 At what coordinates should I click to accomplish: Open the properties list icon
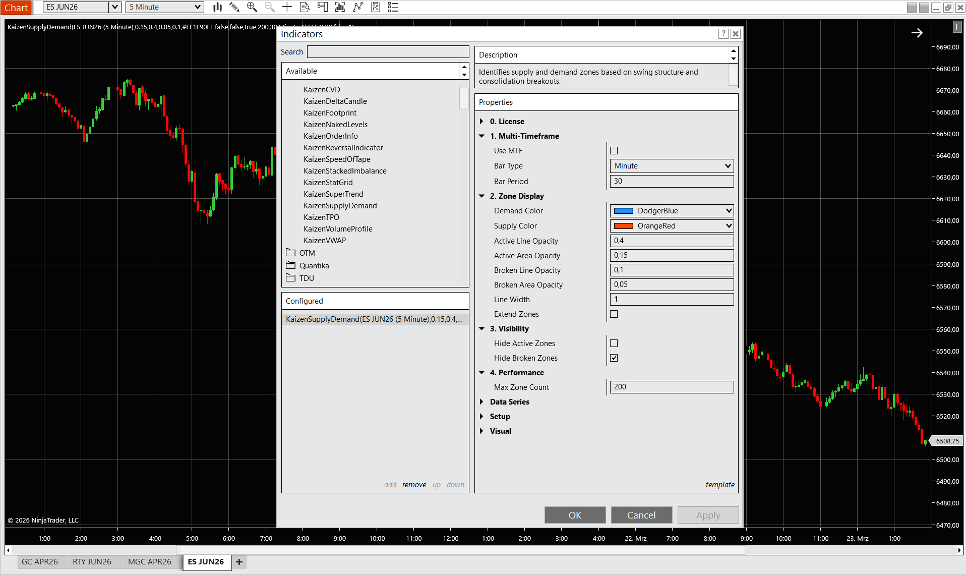click(393, 7)
